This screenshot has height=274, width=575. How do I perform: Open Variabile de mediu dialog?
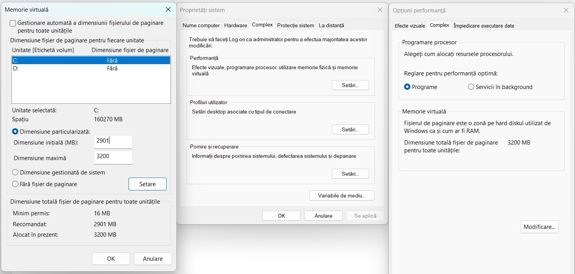pyautogui.click(x=342, y=195)
